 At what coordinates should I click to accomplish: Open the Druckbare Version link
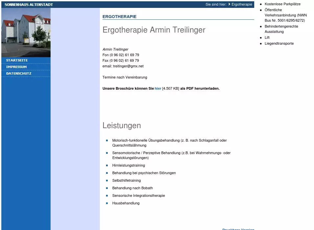click(238, 229)
